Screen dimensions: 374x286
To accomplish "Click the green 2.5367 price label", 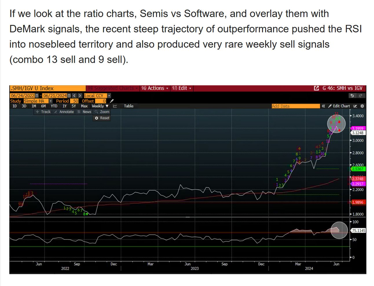I will point(357,169).
